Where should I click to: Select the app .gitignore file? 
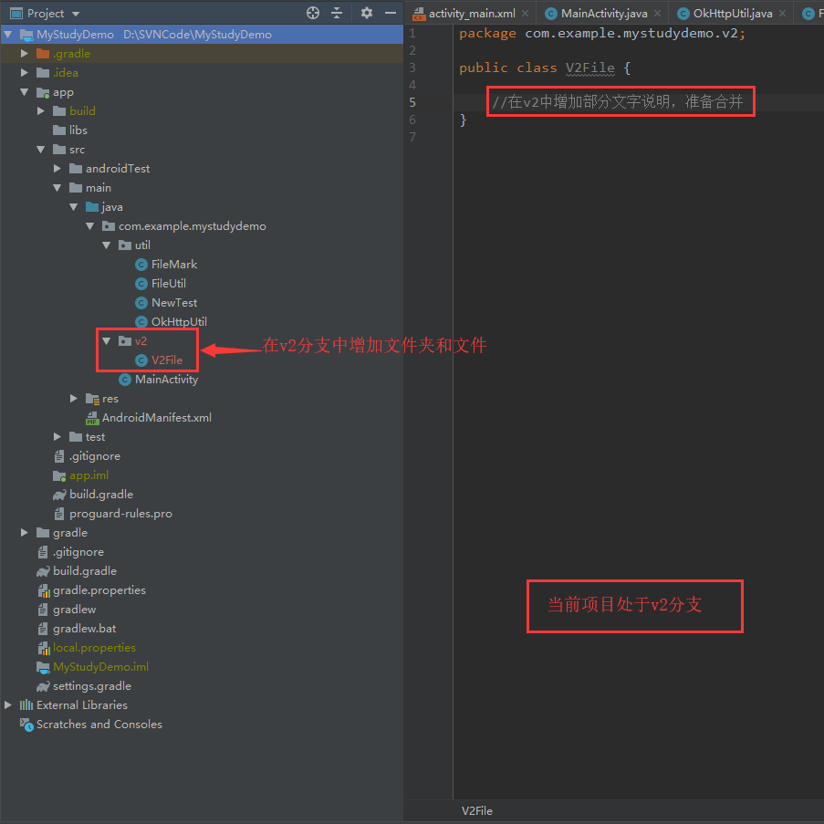pos(95,456)
